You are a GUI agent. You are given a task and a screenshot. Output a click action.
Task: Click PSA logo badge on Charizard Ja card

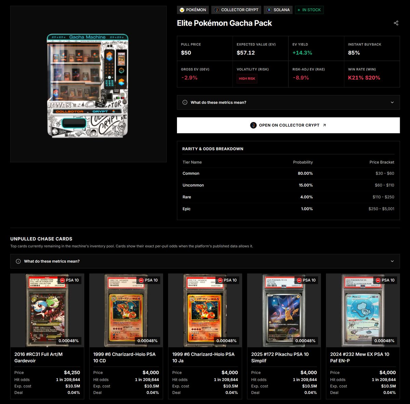click(220, 280)
